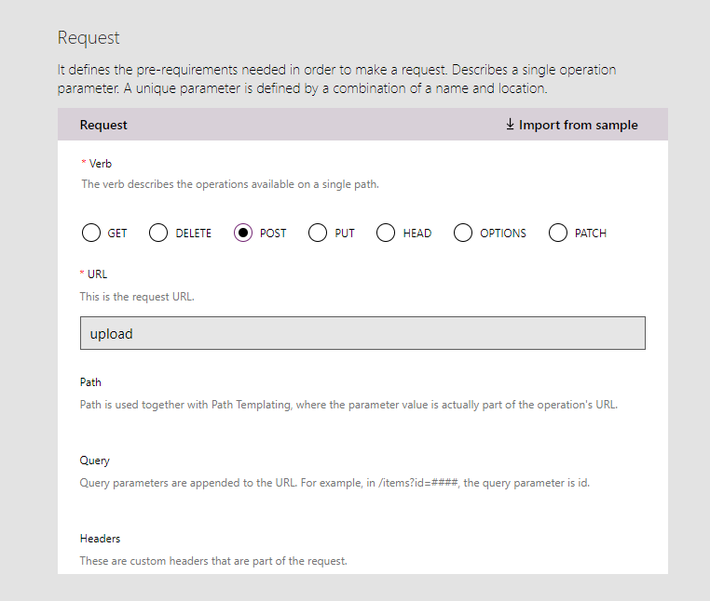The height and width of the screenshot is (601, 710).
Task: Click the URL input field containing upload
Action: (362, 333)
